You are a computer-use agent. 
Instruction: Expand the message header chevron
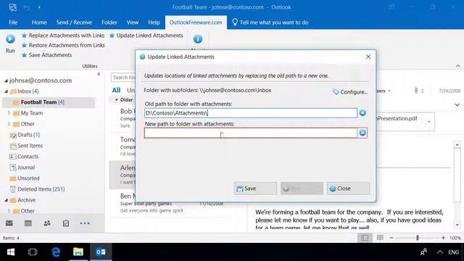[x=457, y=104]
